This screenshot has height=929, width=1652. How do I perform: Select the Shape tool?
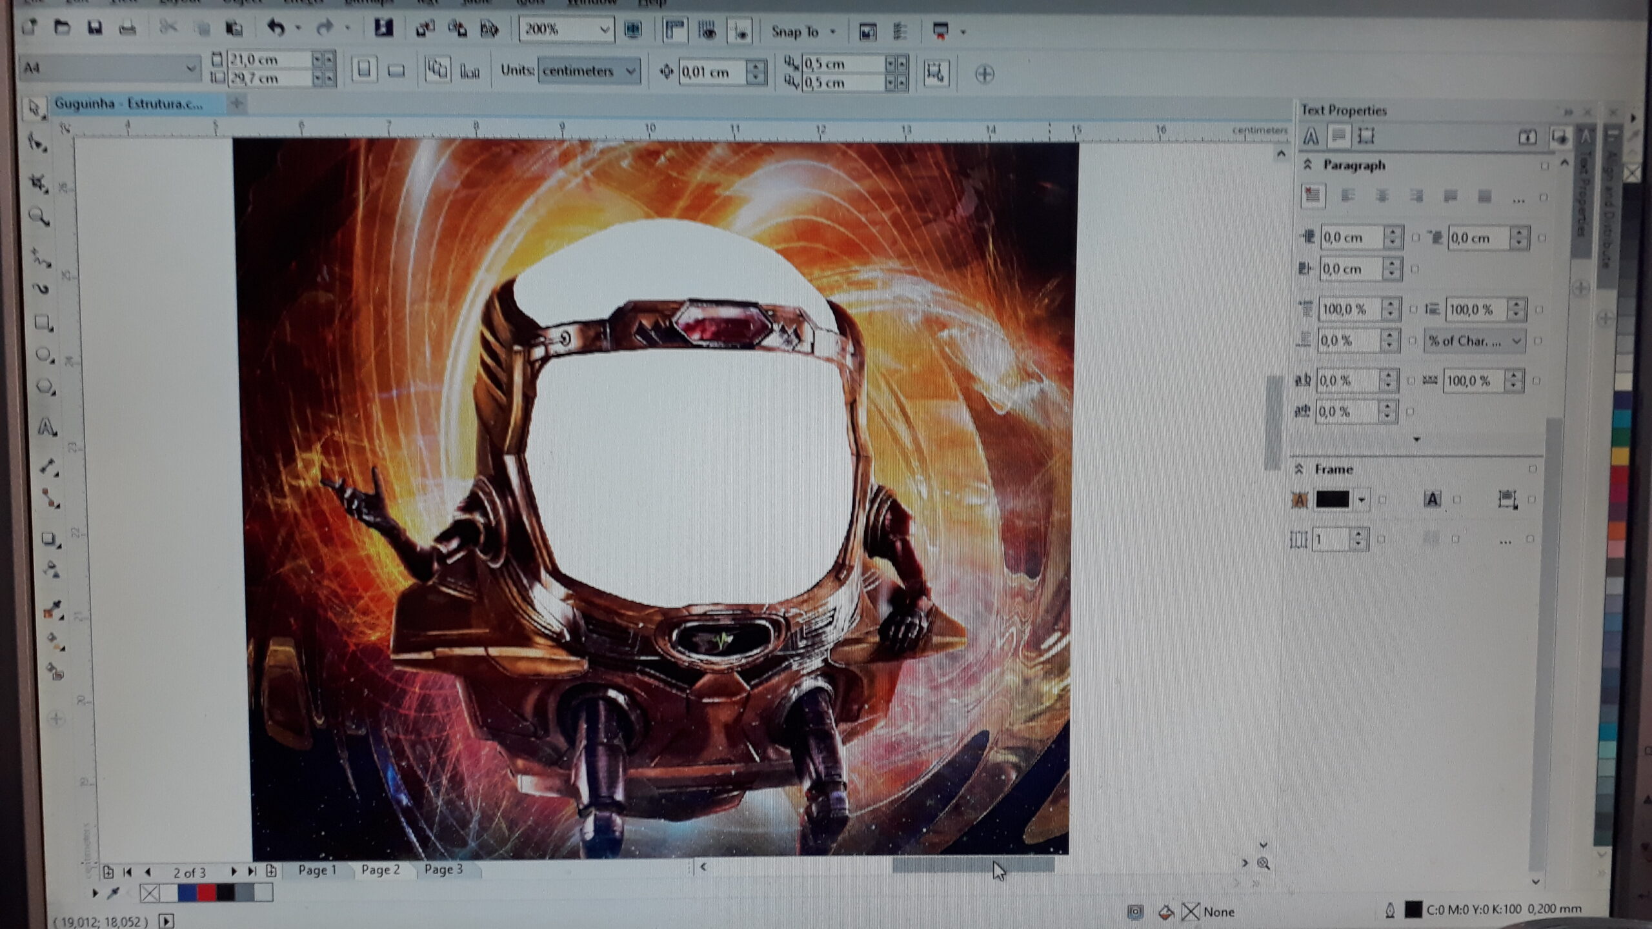37,143
